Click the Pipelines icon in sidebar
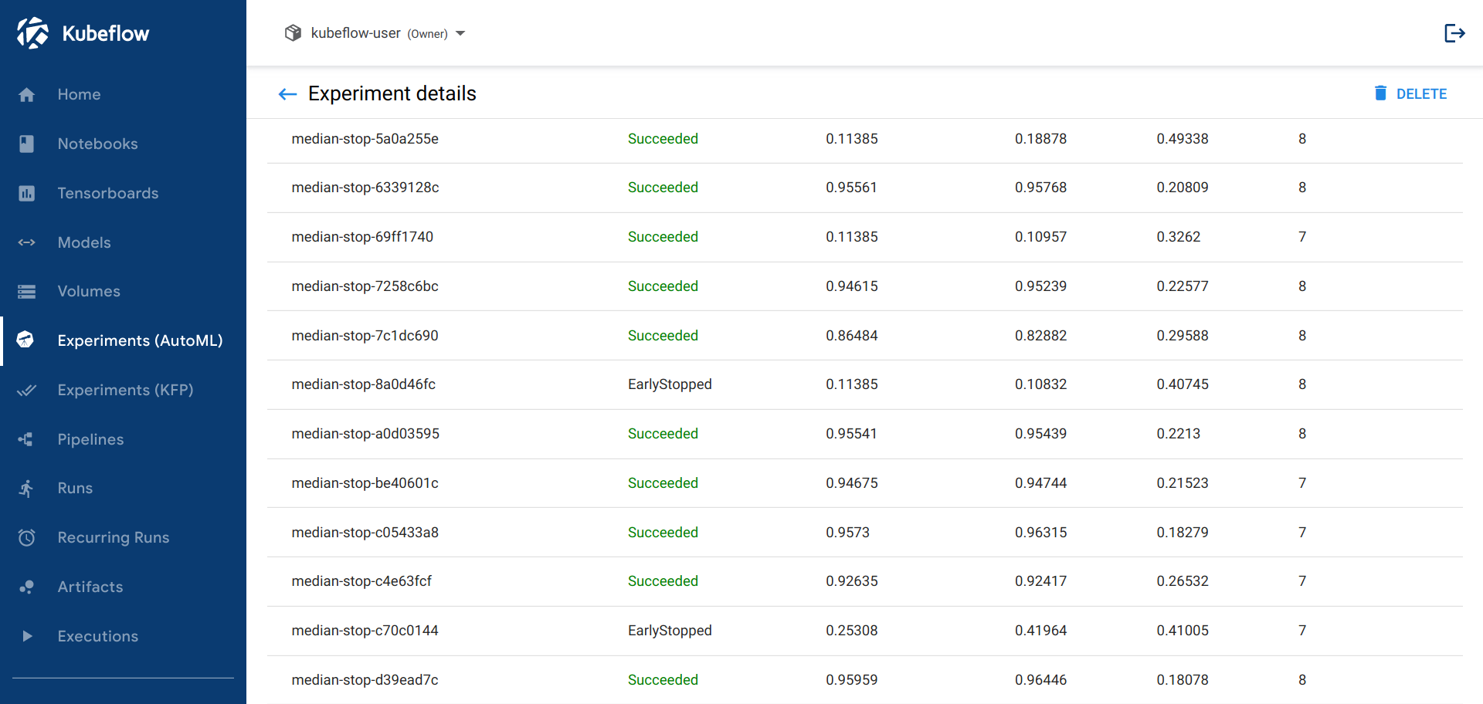This screenshot has height=704, width=1483. pos(27,439)
